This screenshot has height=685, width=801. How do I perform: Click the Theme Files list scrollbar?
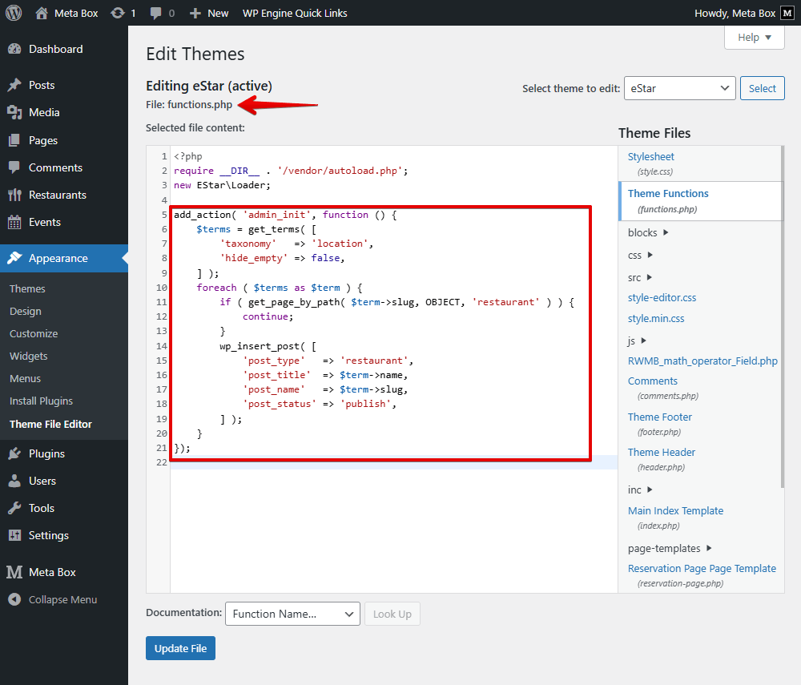[782, 316]
